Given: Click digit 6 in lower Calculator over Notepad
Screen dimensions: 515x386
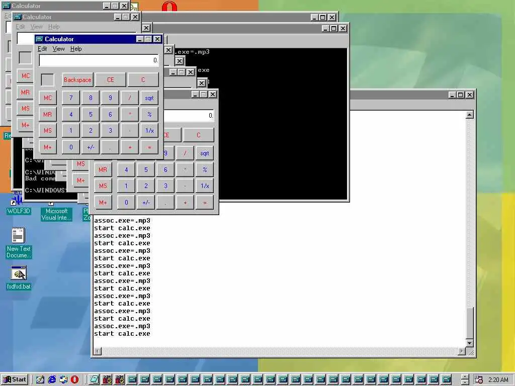Looking at the screenshot, I should click(x=165, y=170).
